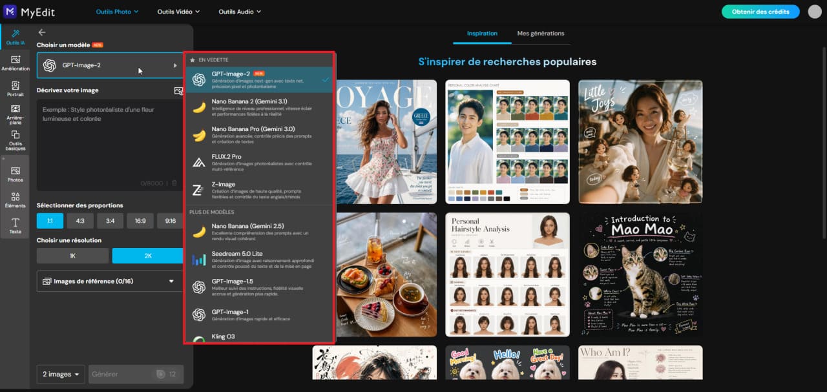Click the image upload icon beside Décrivez votre image
Image resolution: width=827 pixels, height=392 pixels.
point(178,90)
